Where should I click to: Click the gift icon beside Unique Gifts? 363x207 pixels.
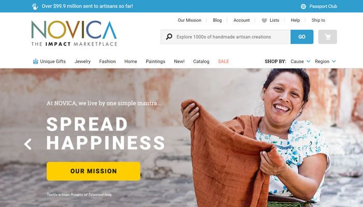pyautogui.click(x=35, y=62)
